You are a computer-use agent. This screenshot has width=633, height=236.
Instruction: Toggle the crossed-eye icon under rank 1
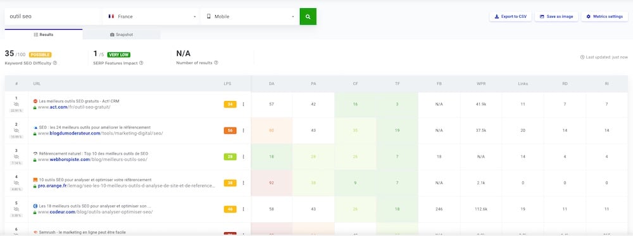pyautogui.click(x=16, y=104)
